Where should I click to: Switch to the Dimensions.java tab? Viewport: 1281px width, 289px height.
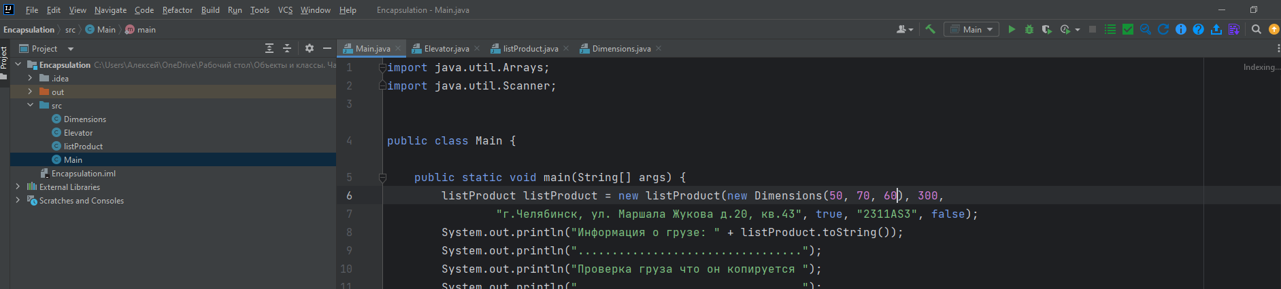pyautogui.click(x=621, y=48)
